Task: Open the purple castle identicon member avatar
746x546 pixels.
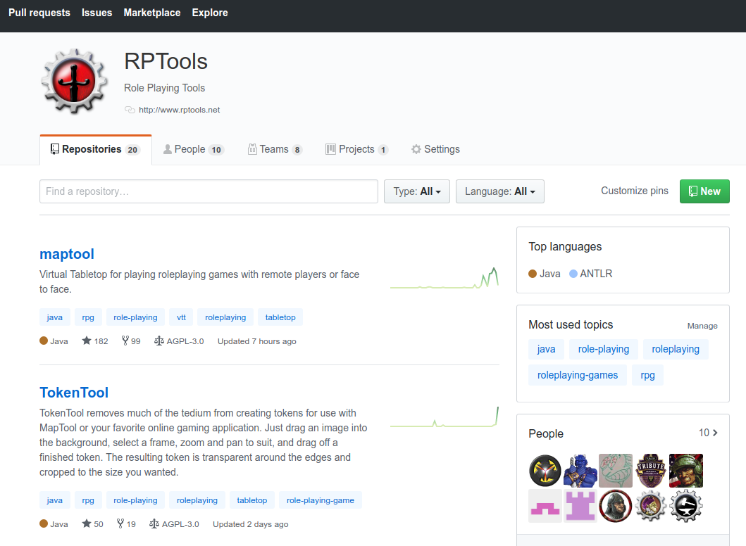Action: pyautogui.click(x=580, y=506)
